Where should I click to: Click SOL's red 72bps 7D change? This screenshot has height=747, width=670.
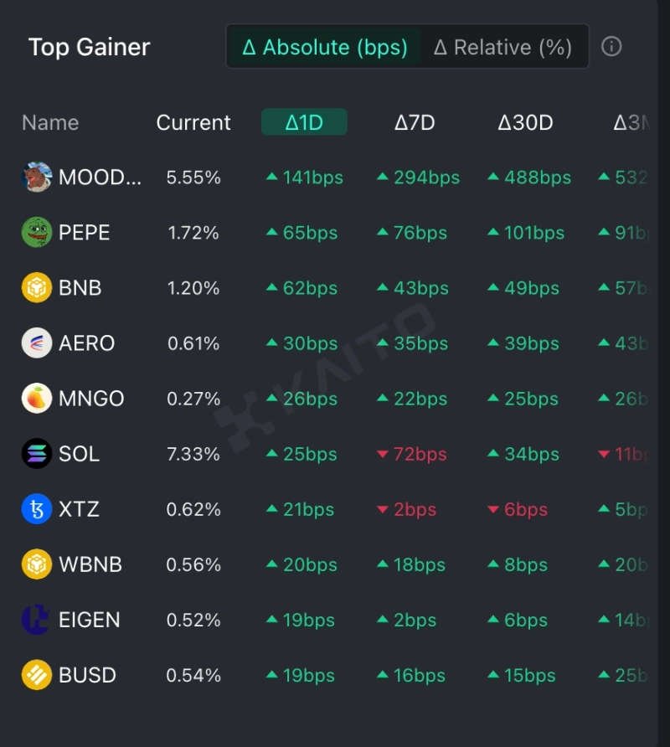(412, 454)
